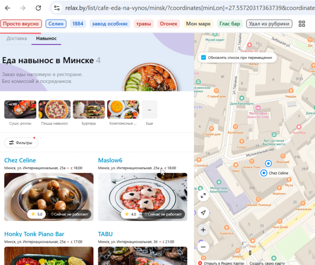
Task: Click the 'Хонки Тонк' map pin
Action: [x=252, y=161]
